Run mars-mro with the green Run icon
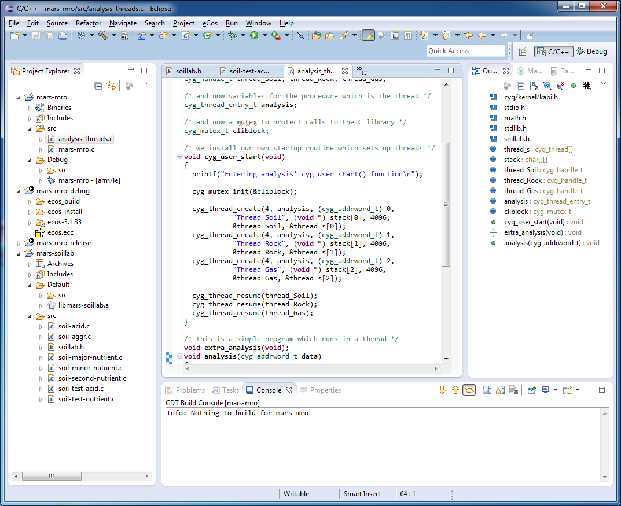The height and width of the screenshot is (506, 621). pos(254,35)
